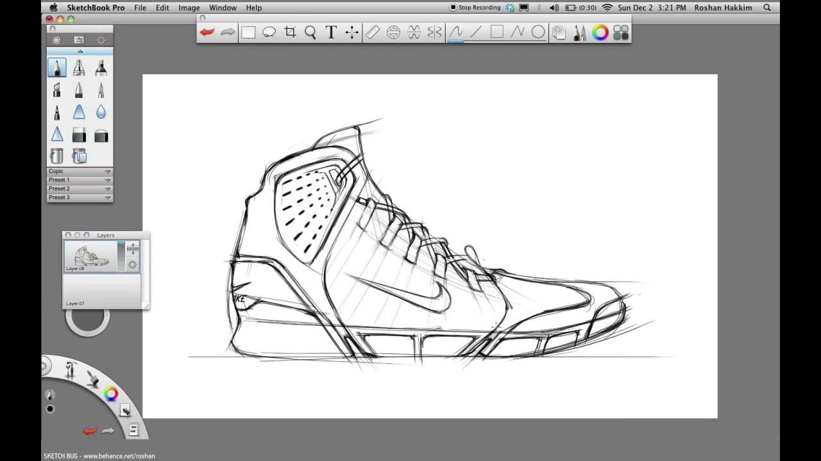Open the Text tool
Image resolution: width=821 pixels, height=461 pixels.
331,31
